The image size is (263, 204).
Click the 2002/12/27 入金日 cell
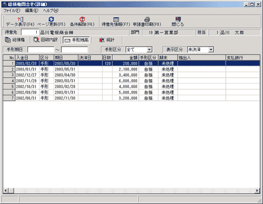tap(27, 75)
